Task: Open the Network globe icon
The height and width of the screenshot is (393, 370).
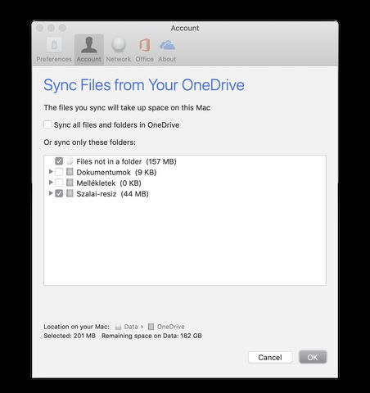Action: coord(119,45)
